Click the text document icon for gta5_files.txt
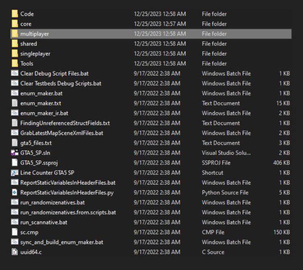The height and width of the screenshot is (270, 303). click(15, 143)
